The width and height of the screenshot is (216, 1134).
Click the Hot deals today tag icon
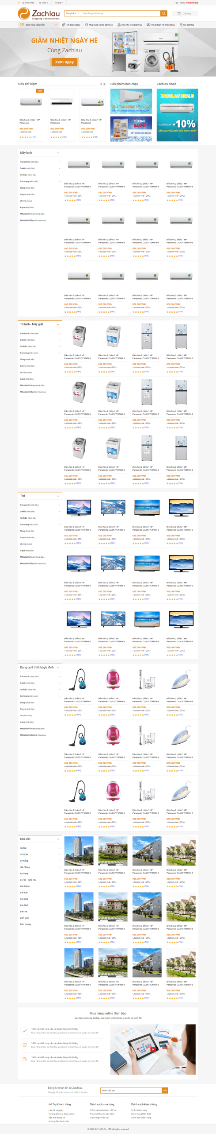pyautogui.click(x=64, y=25)
